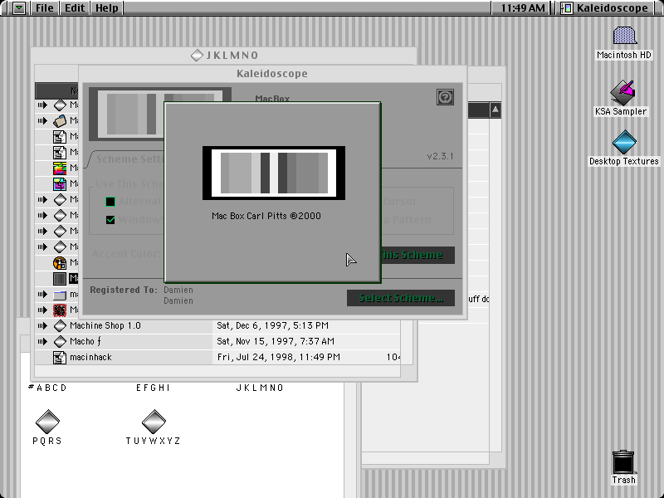Select the PQRS diamond folder icon
664x498 pixels.
click(47, 422)
